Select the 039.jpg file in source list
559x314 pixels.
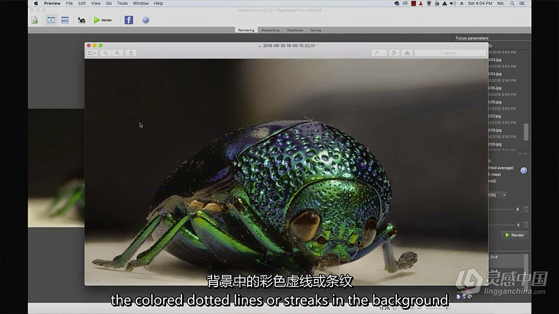pyautogui.click(x=495, y=144)
